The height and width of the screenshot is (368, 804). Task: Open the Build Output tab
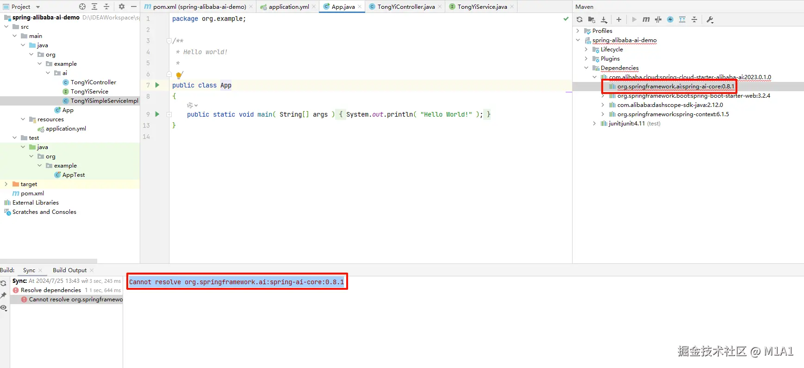69,270
